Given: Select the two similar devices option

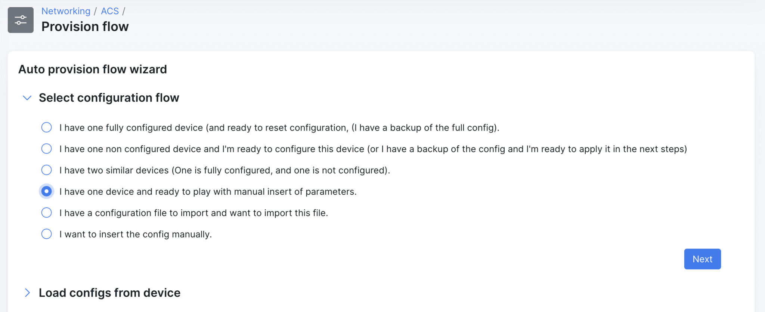Looking at the screenshot, I should pos(46,170).
